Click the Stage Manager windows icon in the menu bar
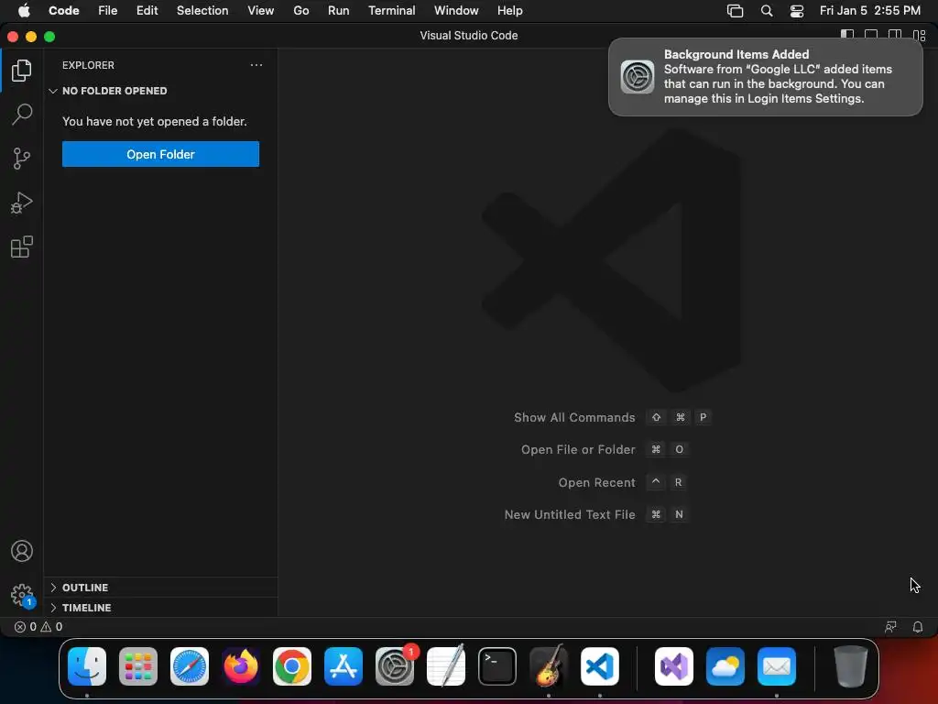The image size is (938, 704). click(735, 11)
